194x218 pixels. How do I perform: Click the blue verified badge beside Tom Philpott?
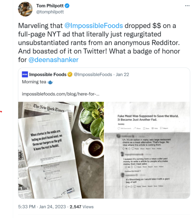(67, 6)
